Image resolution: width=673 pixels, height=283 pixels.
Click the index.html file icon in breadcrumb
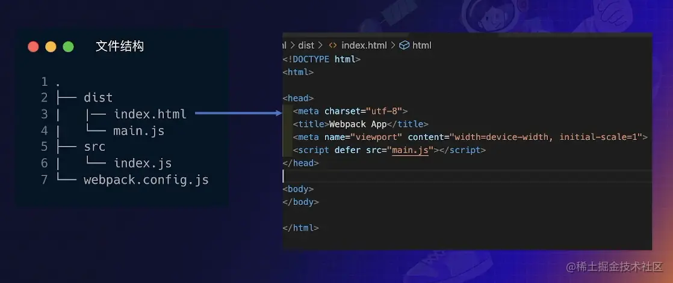coord(333,46)
